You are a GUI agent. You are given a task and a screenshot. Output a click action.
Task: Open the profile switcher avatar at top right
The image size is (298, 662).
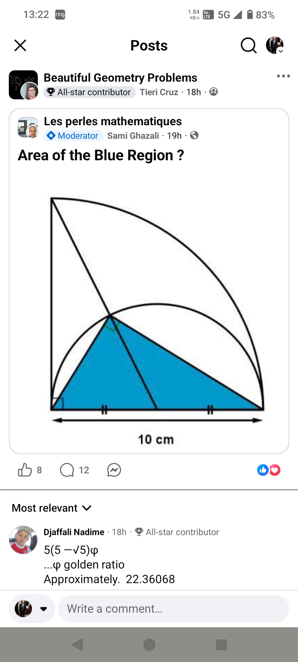[275, 45]
